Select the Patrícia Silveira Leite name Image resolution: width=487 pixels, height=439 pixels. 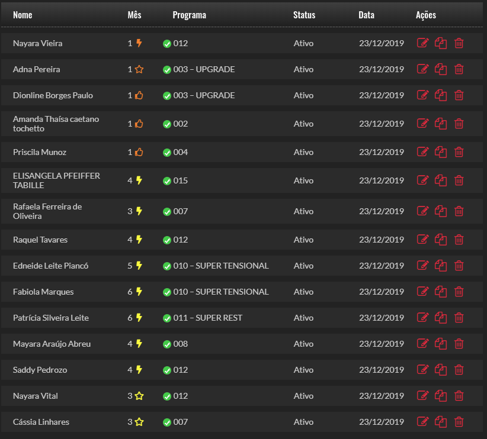[50, 318]
